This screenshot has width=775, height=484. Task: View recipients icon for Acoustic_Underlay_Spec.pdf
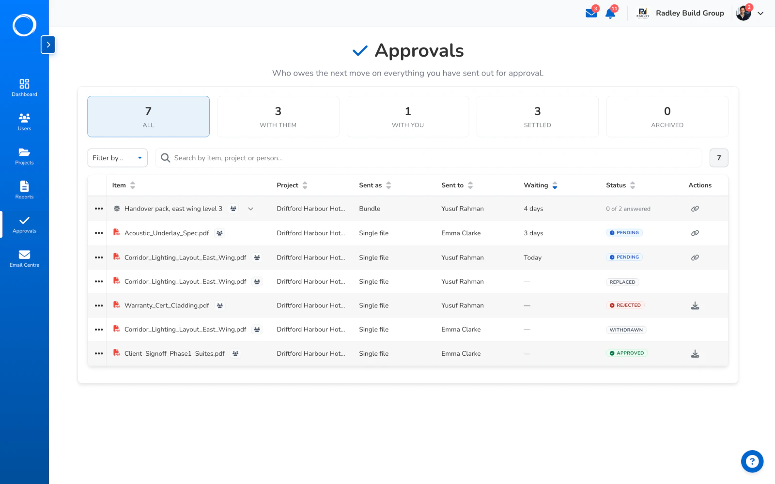click(x=220, y=233)
